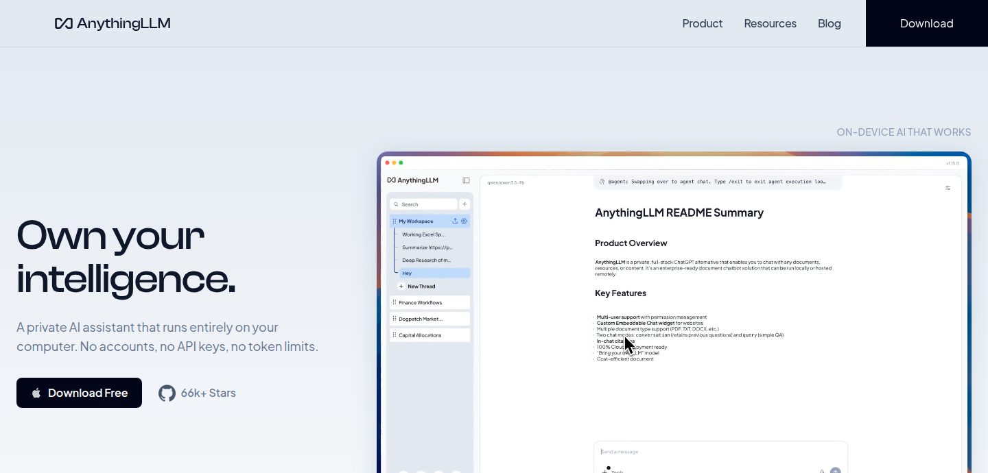
Task: Click the qwen/qwen3.5-9b model label
Action: click(506, 183)
